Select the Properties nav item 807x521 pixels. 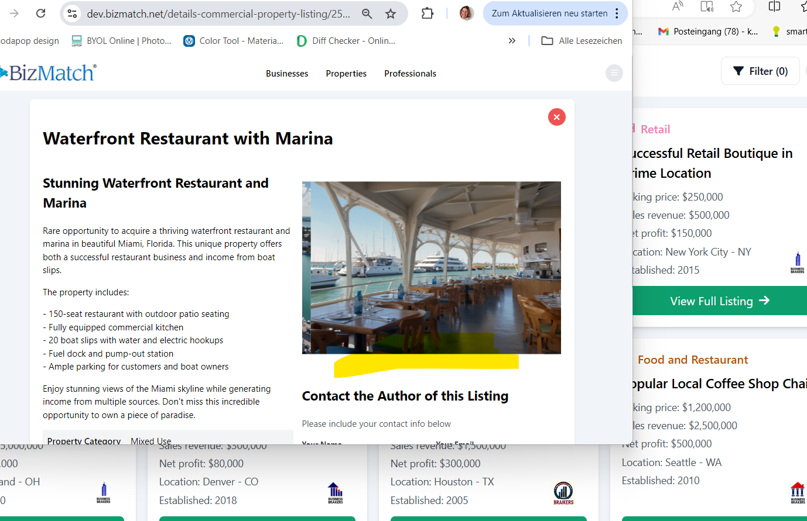click(346, 74)
